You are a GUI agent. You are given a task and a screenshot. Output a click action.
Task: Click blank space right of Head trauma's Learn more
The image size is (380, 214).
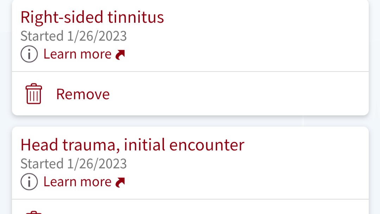point(246,182)
